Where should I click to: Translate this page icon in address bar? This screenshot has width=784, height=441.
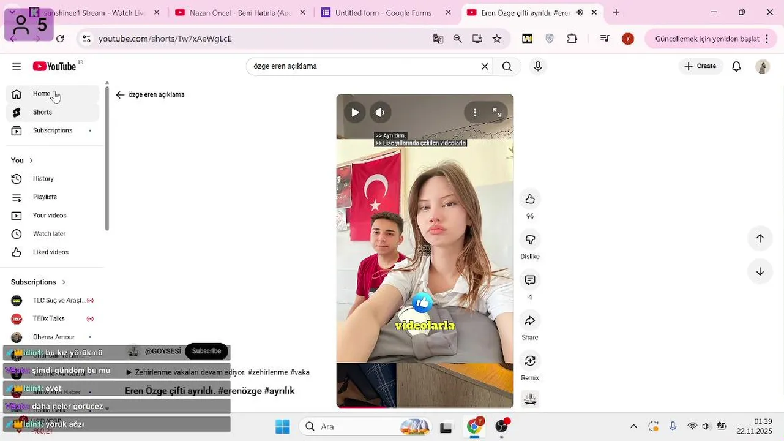pyautogui.click(x=438, y=39)
